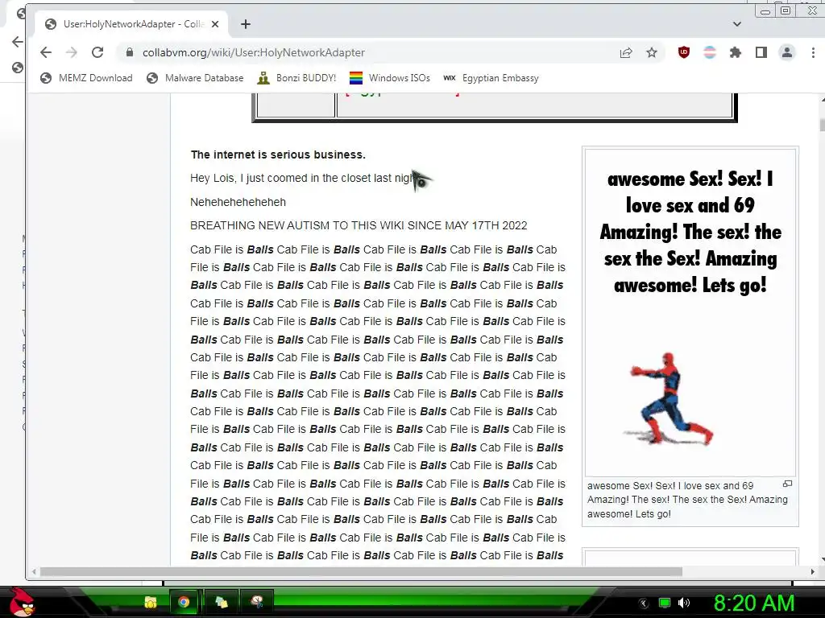Click the 8:20 AM clock
Screen dimensions: 825x618
point(753,604)
